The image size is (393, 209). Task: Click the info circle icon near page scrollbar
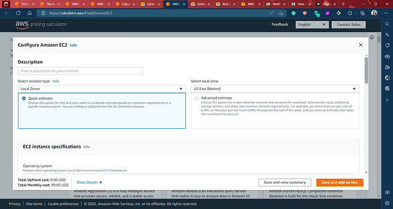click(x=372, y=38)
